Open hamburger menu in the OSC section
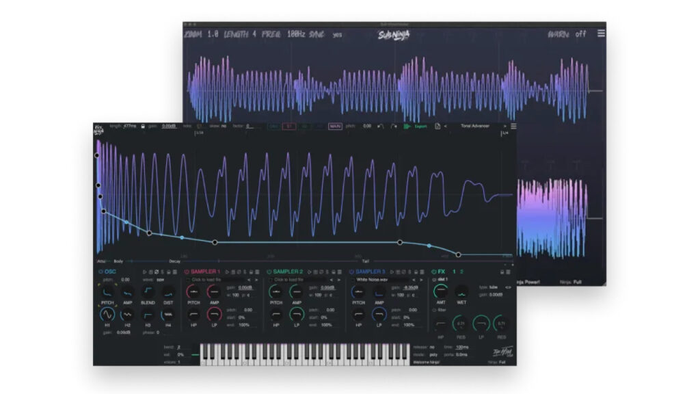Screen dimensions: 700x394 coord(176,272)
